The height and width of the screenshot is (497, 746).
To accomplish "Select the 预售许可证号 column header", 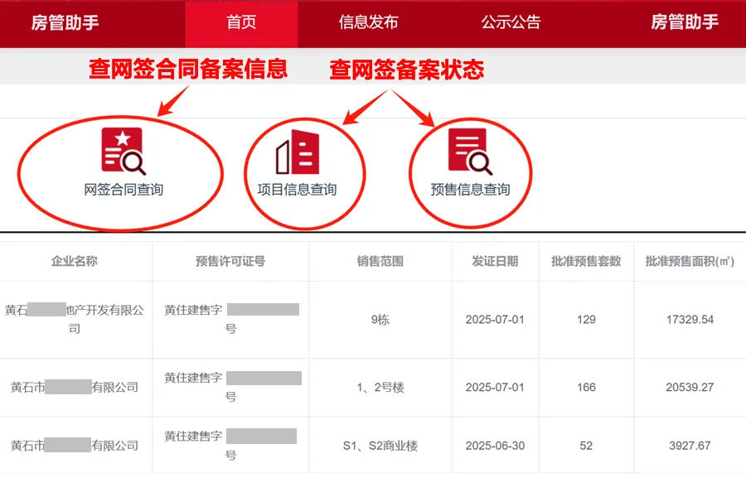I will tap(230, 261).
